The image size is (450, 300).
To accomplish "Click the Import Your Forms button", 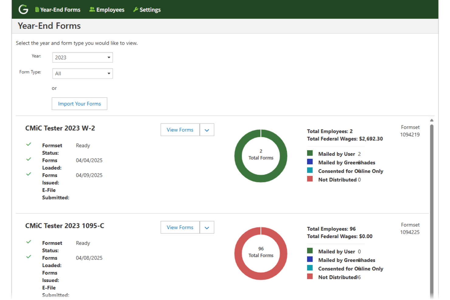I will [79, 104].
